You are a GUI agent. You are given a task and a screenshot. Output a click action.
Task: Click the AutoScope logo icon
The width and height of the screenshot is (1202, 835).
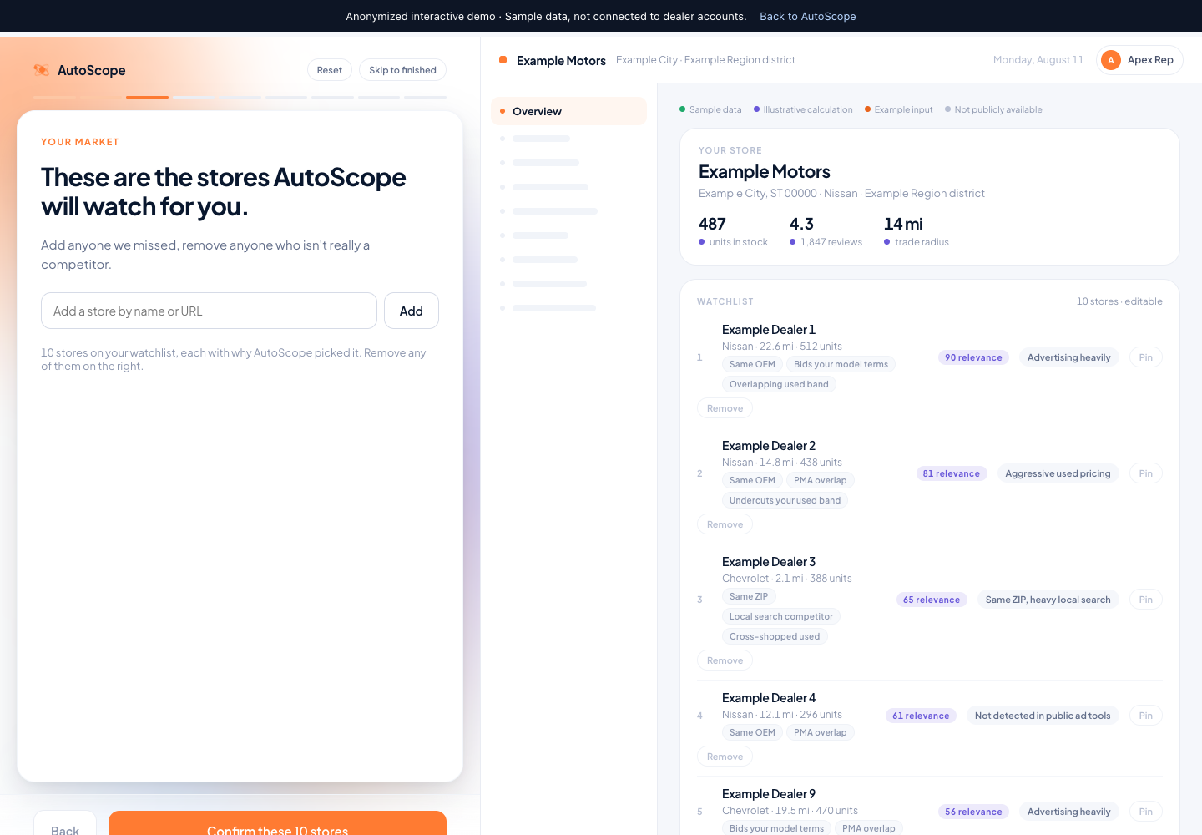click(x=41, y=70)
